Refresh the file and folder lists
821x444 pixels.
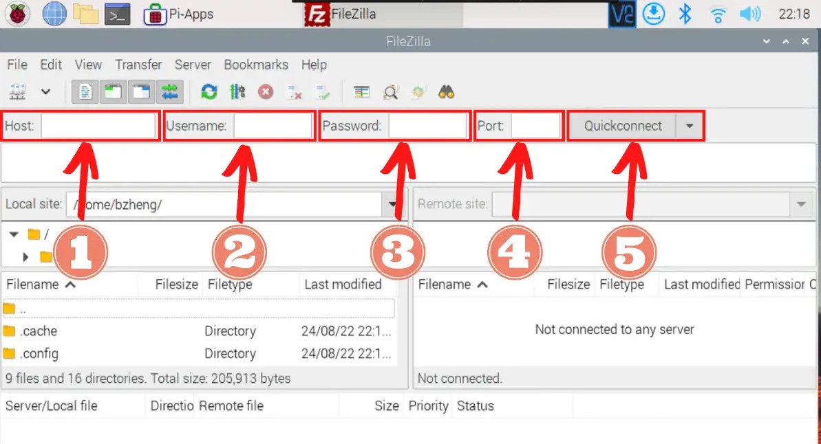coord(209,91)
